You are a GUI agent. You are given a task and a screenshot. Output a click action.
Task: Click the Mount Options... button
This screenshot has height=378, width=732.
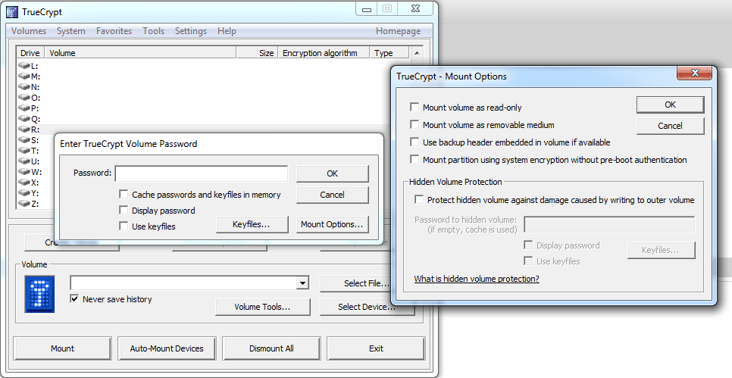coord(332,224)
